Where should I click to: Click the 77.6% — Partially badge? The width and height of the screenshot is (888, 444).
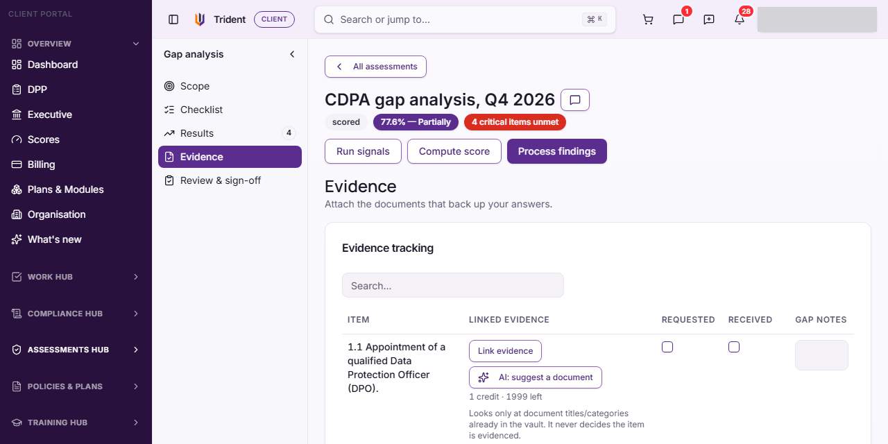[416, 122]
